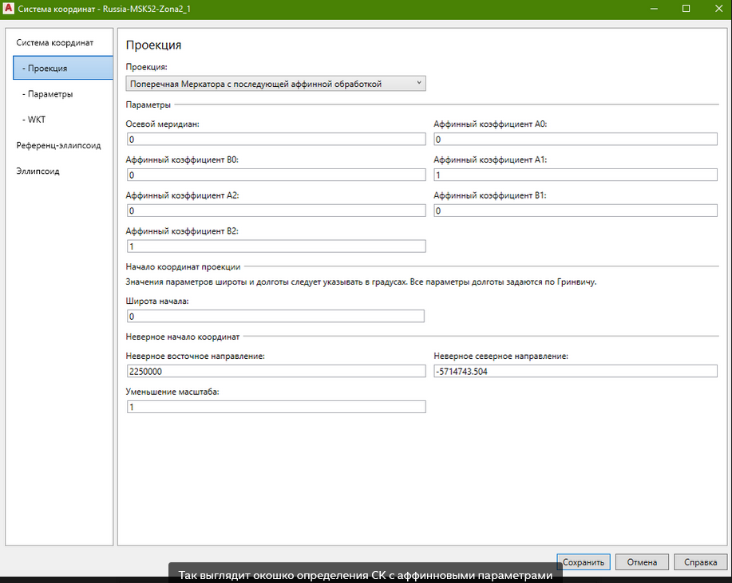
Task: Open help with Справка button
Action: [700, 562]
